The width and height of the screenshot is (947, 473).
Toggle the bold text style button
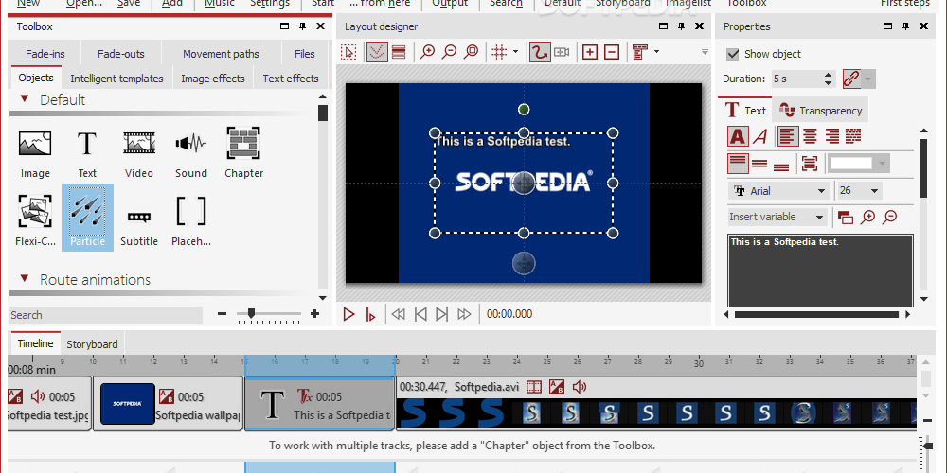pos(738,135)
